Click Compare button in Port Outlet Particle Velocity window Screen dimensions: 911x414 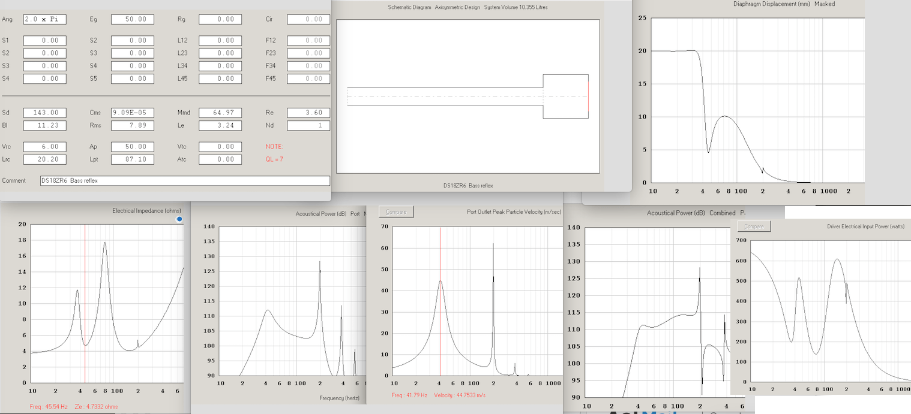point(396,212)
